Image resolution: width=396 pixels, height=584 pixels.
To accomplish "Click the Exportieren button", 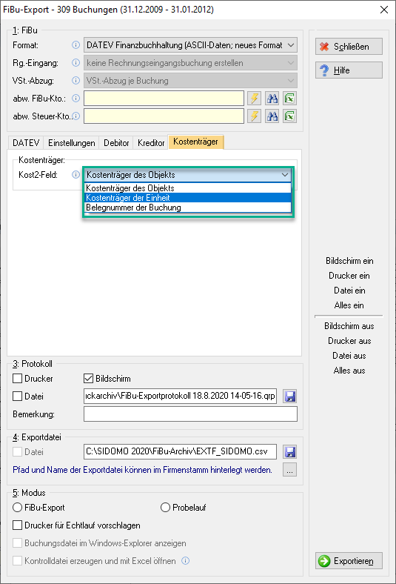I will coord(349,561).
